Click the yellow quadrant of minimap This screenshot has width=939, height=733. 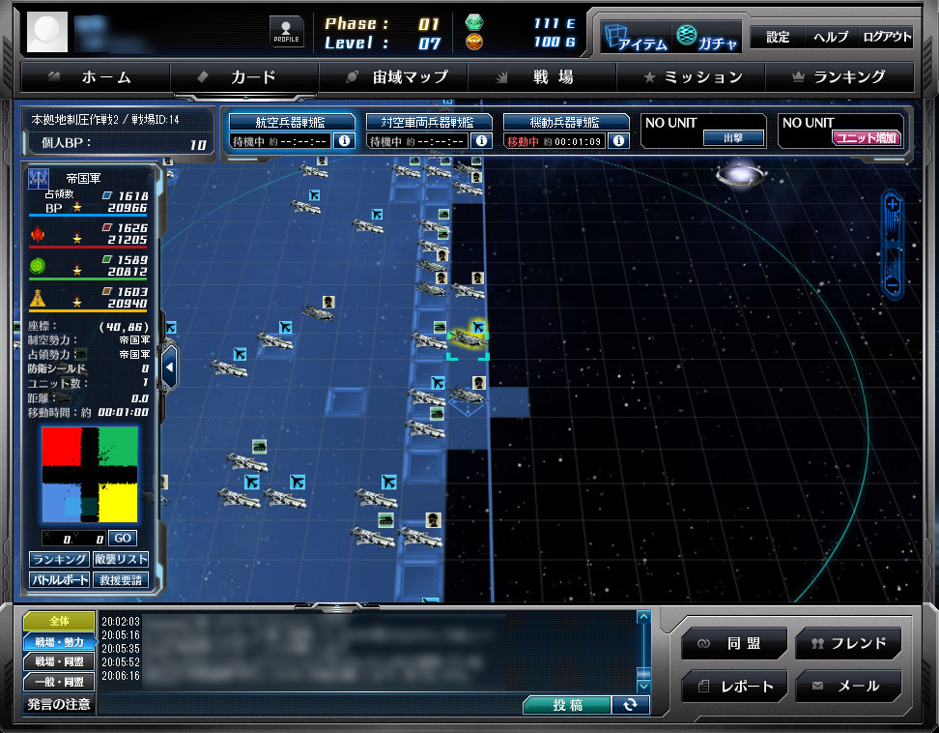(118, 503)
